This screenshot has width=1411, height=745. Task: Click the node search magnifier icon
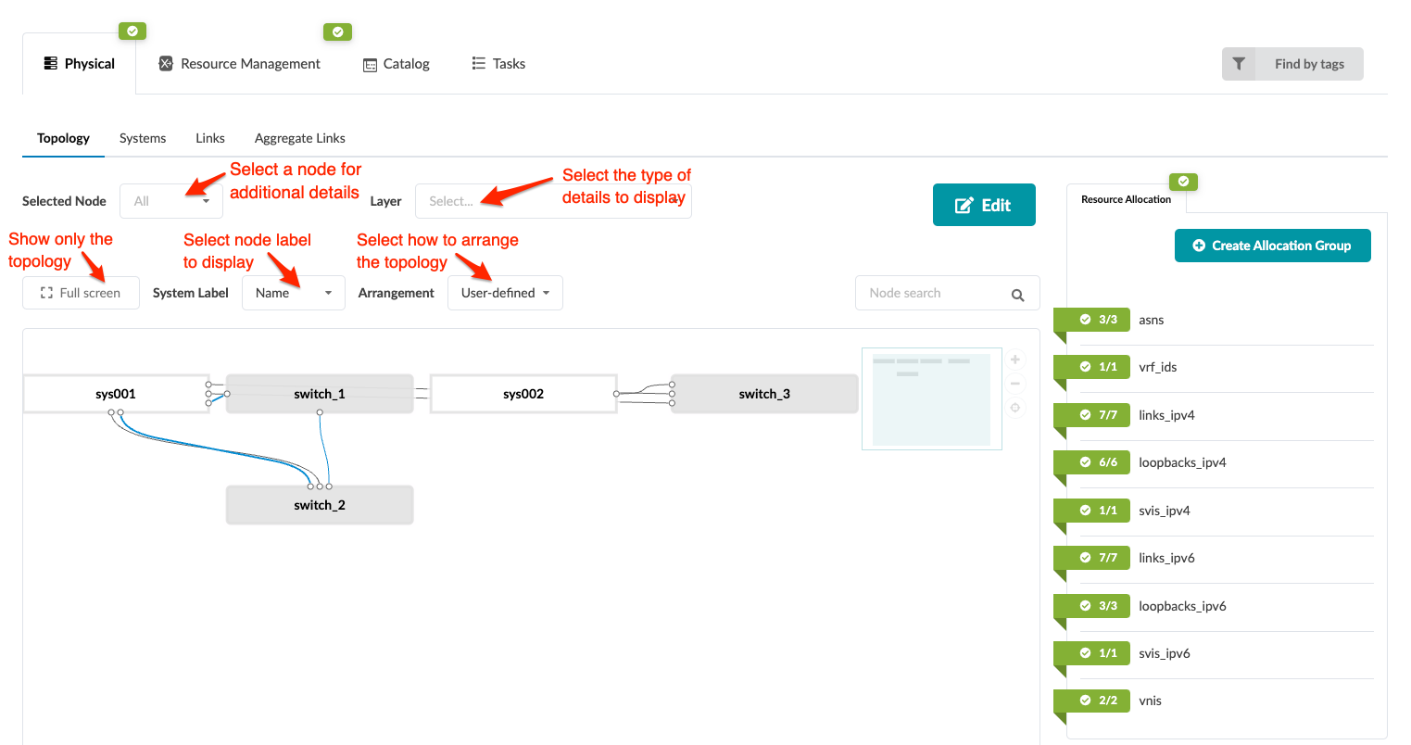click(x=1017, y=295)
